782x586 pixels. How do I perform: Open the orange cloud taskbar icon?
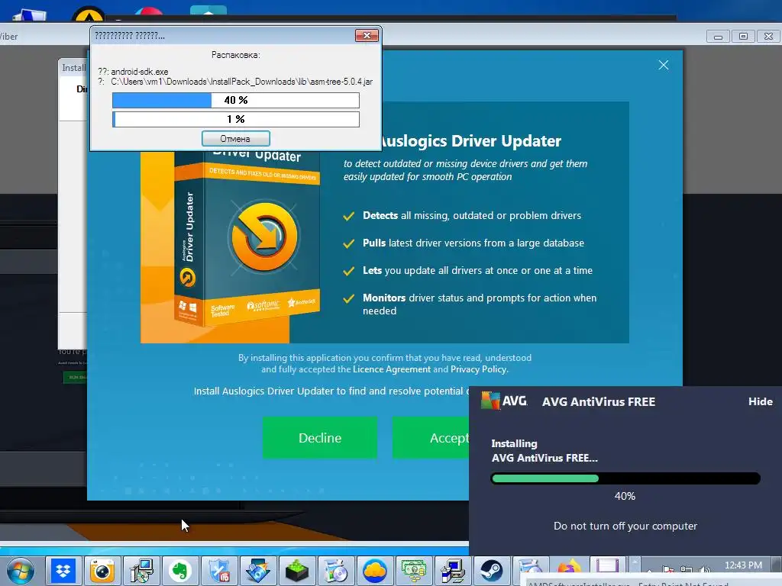(x=374, y=571)
